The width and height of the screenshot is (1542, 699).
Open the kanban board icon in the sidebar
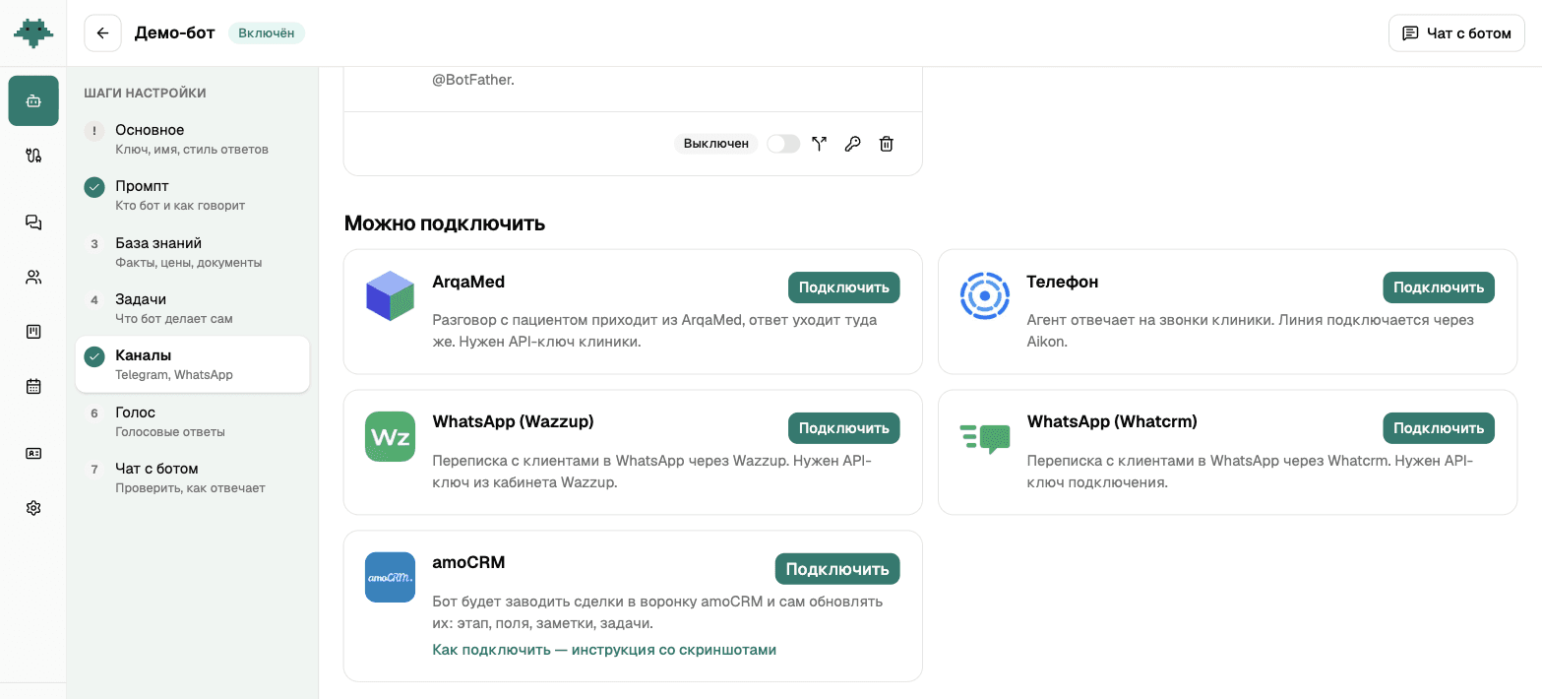[x=33, y=332]
